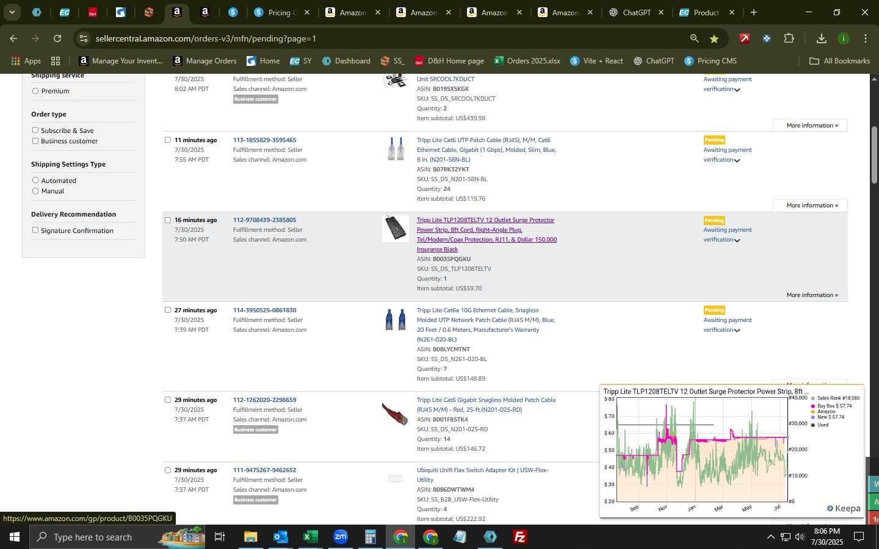The width and height of the screenshot is (879, 549).
Task: Open order 111-9475267-9462652 link
Action: click(264, 470)
